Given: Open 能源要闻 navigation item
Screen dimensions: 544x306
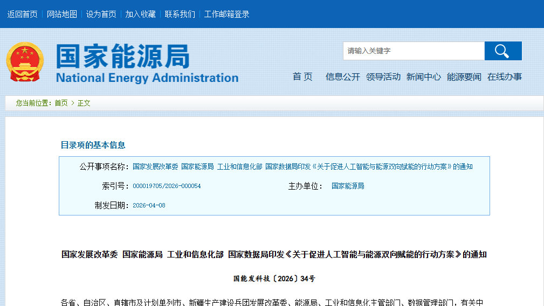Looking at the screenshot, I should coord(464,76).
